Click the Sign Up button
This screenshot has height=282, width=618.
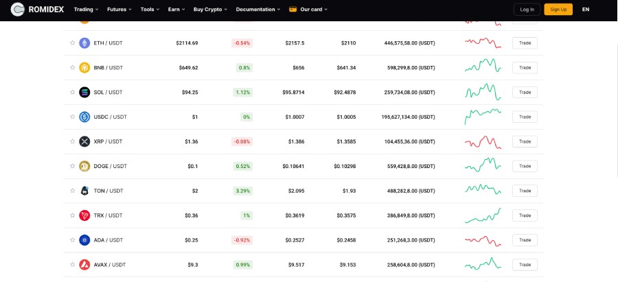click(x=558, y=10)
